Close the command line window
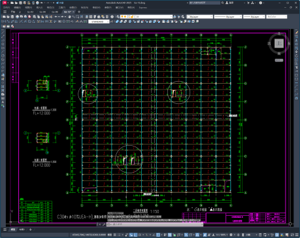This screenshot has height=238, width=300. [100, 224]
